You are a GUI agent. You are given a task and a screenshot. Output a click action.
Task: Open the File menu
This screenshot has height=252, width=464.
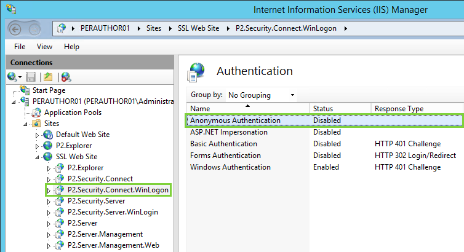[20, 47]
